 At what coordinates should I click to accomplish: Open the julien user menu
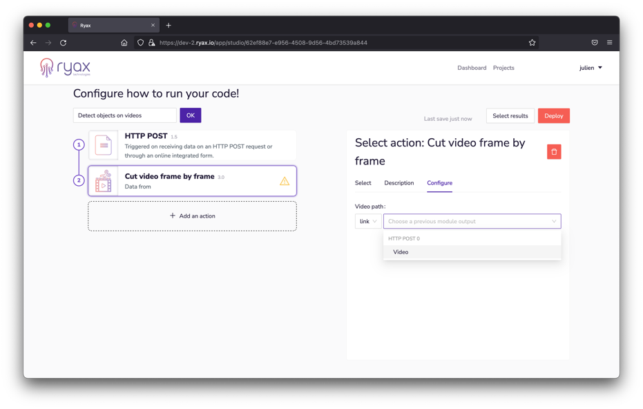(591, 68)
